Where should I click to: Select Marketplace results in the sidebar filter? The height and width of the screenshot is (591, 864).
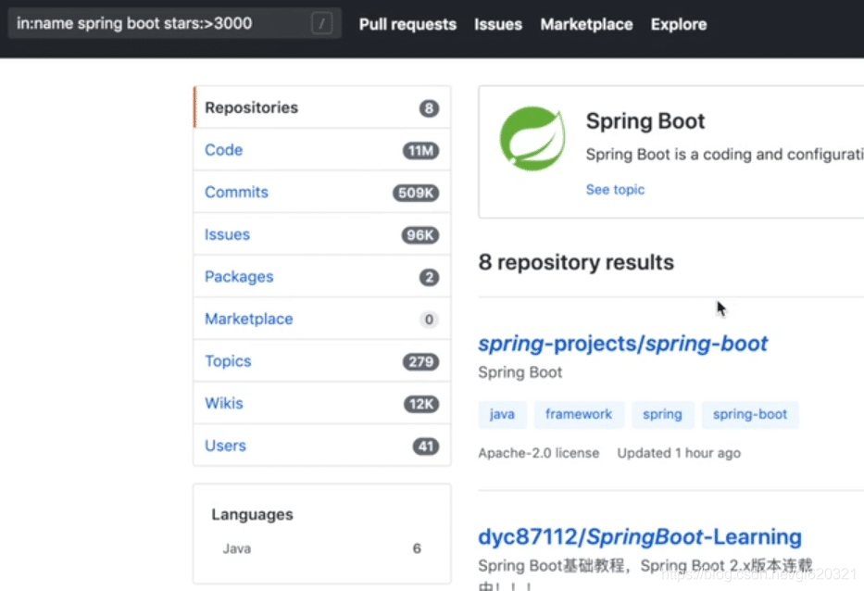(x=322, y=320)
